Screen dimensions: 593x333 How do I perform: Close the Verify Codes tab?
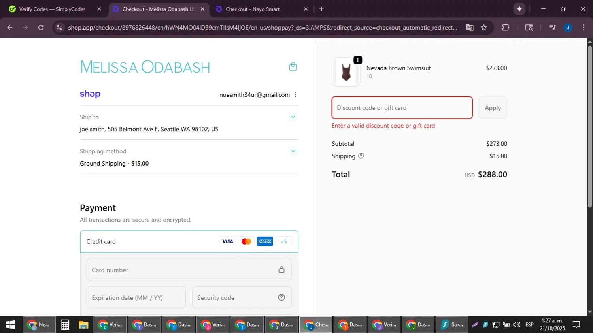pos(99,9)
